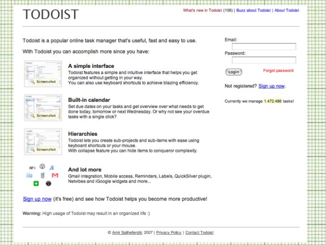Click the Hierarchies heading
The height and width of the screenshot is (245, 326).
pyautogui.click(x=83, y=134)
